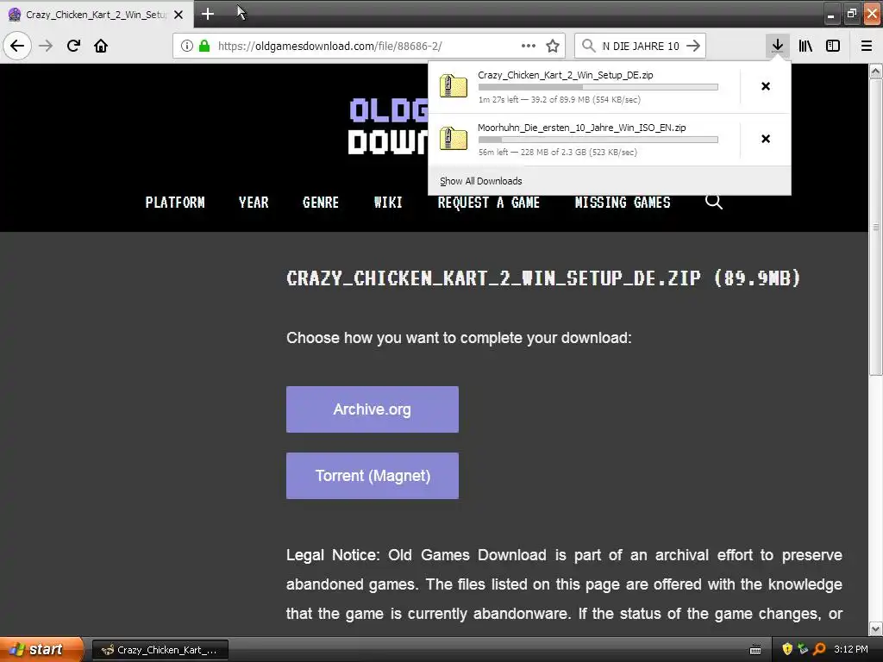Cancel the Crazy_Chicken_Kart_2 download
Image resolution: width=883 pixels, height=662 pixels.
coord(766,86)
